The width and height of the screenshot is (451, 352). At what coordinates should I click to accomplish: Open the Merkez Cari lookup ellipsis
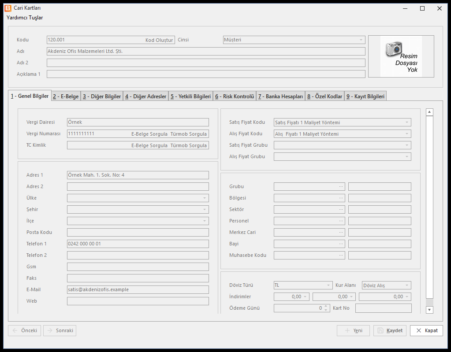341,233
